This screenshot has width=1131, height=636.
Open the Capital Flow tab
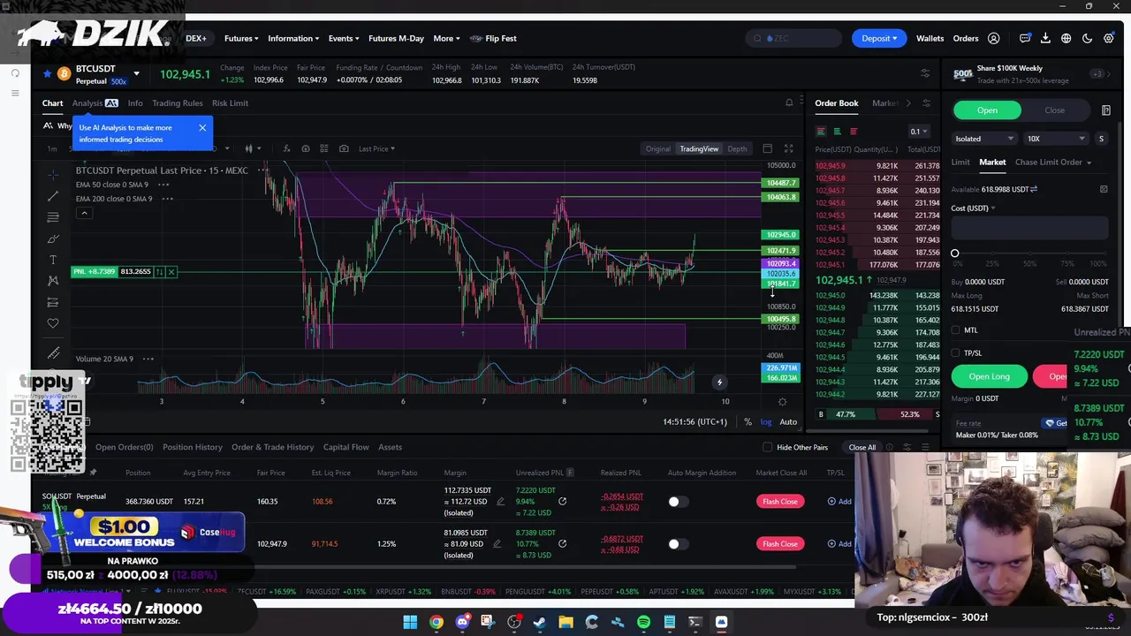346,447
